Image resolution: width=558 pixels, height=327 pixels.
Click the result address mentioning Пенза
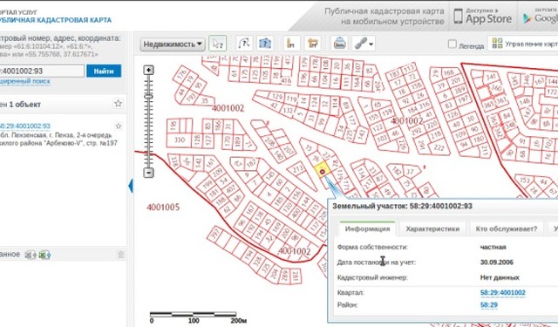tap(58, 140)
